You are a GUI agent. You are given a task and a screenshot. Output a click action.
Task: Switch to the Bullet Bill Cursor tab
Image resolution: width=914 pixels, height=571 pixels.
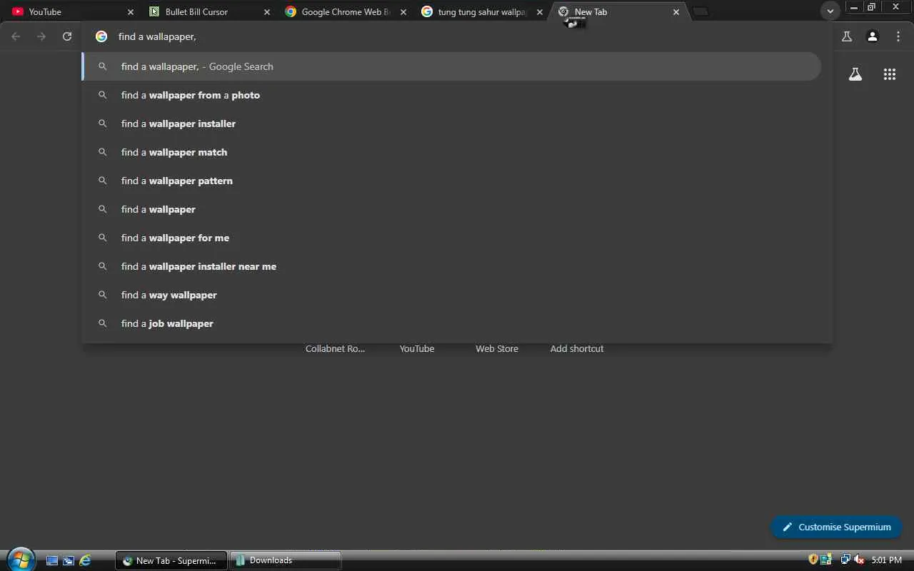click(208, 12)
